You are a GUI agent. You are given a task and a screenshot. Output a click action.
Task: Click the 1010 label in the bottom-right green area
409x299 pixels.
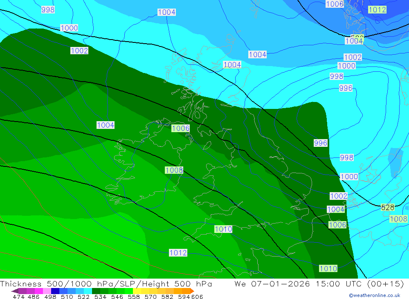328,268
